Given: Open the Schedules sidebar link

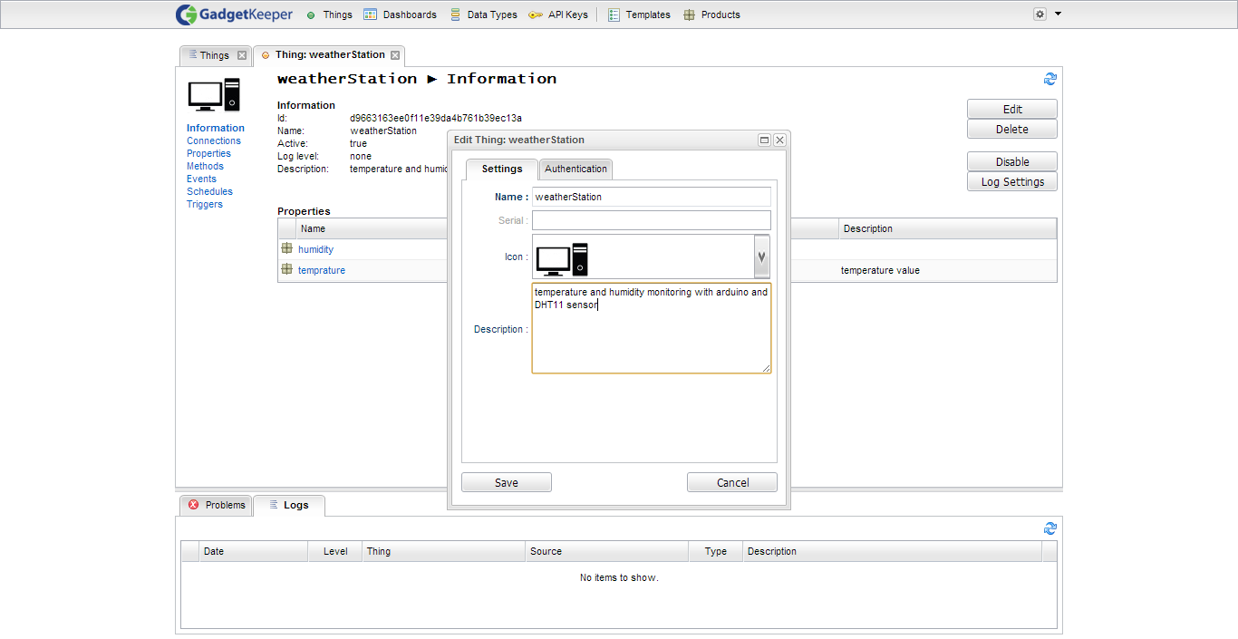Looking at the screenshot, I should pos(209,191).
